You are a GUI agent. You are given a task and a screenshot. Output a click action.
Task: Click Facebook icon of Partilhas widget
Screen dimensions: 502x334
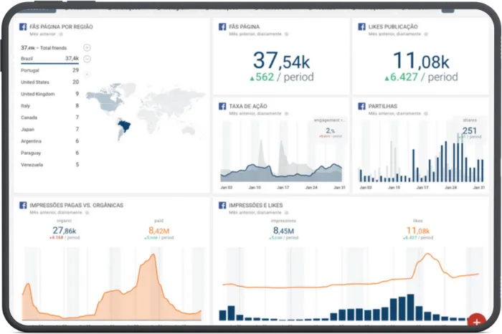(361, 106)
